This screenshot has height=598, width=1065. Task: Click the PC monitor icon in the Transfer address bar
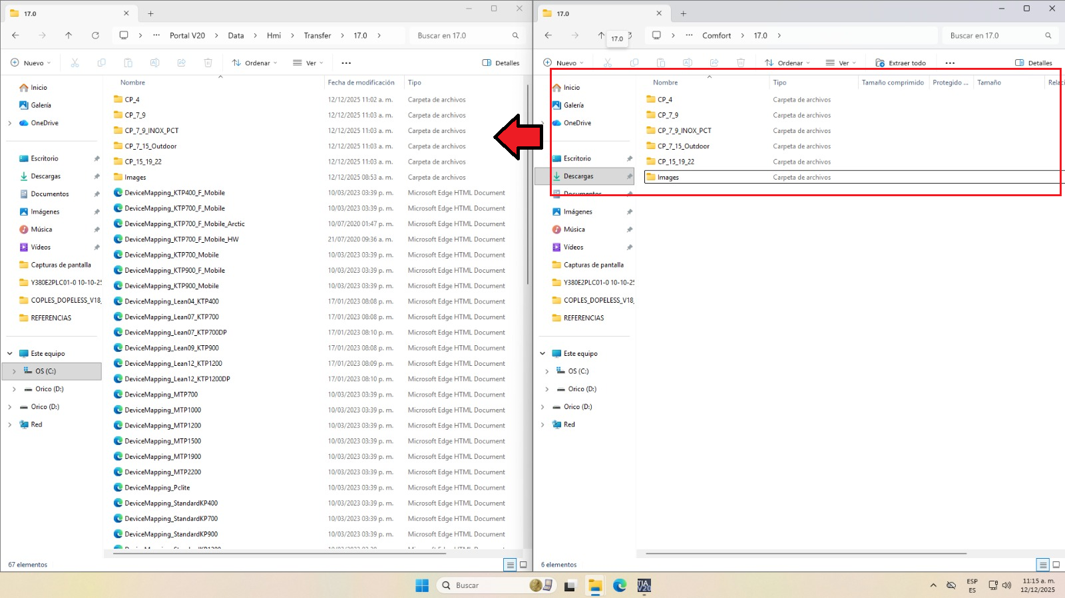124,35
